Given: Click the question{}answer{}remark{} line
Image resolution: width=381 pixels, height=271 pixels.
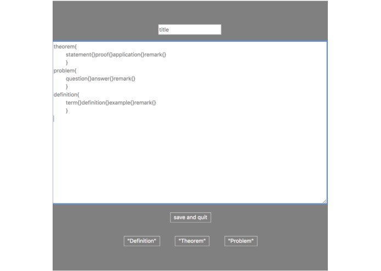Looking at the screenshot, I should [100, 78].
